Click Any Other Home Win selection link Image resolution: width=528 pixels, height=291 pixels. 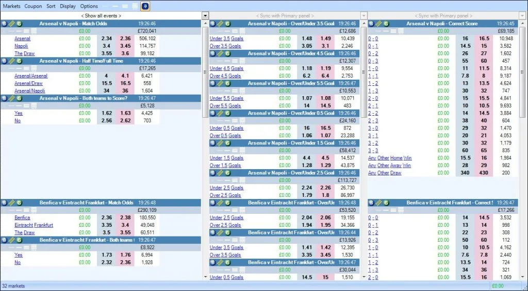click(x=390, y=158)
